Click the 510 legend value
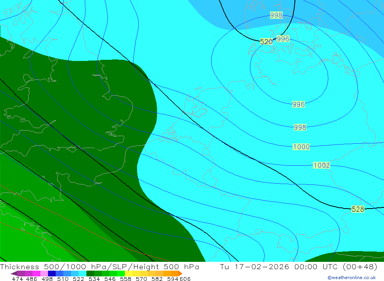The width and height of the screenshot is (384, 281). (63, 279)
